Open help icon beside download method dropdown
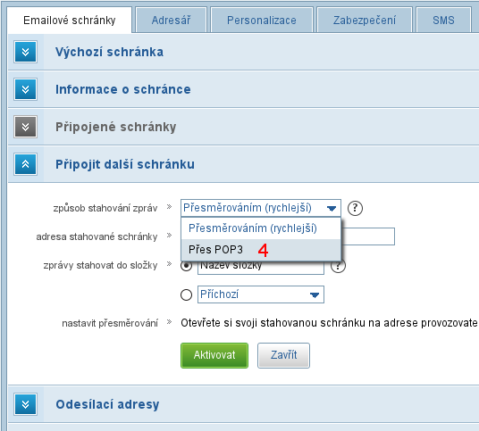 (x=355, y=208)
